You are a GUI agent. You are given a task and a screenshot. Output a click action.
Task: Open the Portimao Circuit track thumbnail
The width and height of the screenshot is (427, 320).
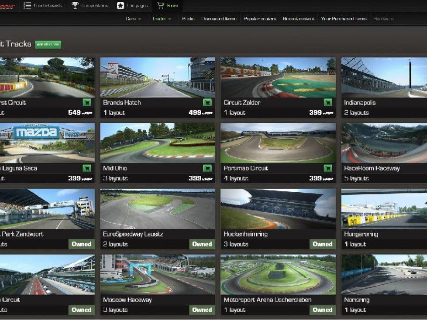tap(278, 143)
